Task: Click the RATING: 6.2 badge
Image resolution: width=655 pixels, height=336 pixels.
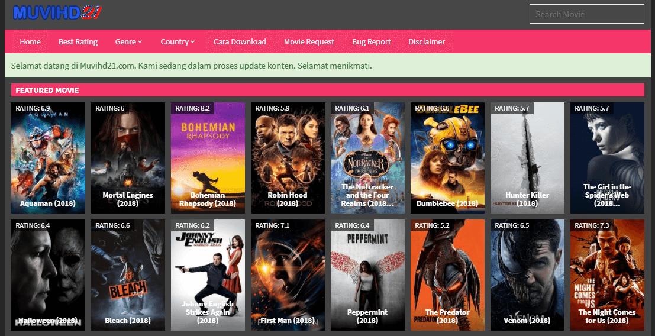Action: tap(192, 225)
